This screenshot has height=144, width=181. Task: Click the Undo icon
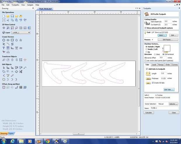click(x=21, y=20)
